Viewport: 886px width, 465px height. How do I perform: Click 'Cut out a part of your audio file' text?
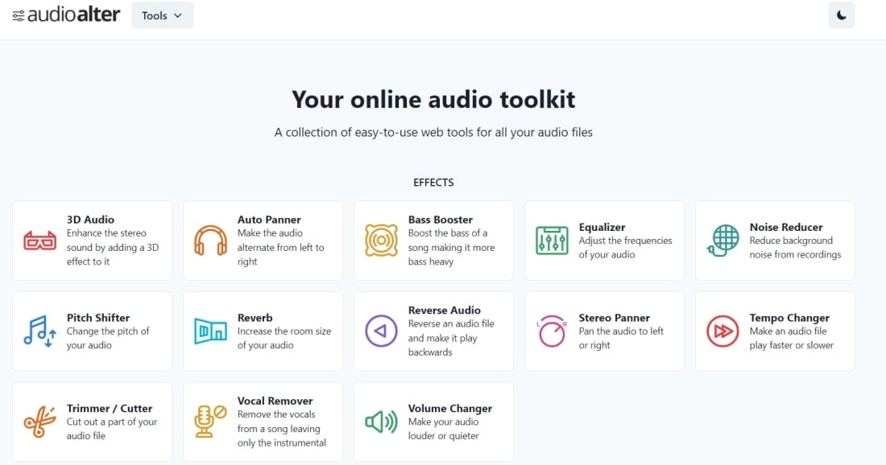click(112, 428)
